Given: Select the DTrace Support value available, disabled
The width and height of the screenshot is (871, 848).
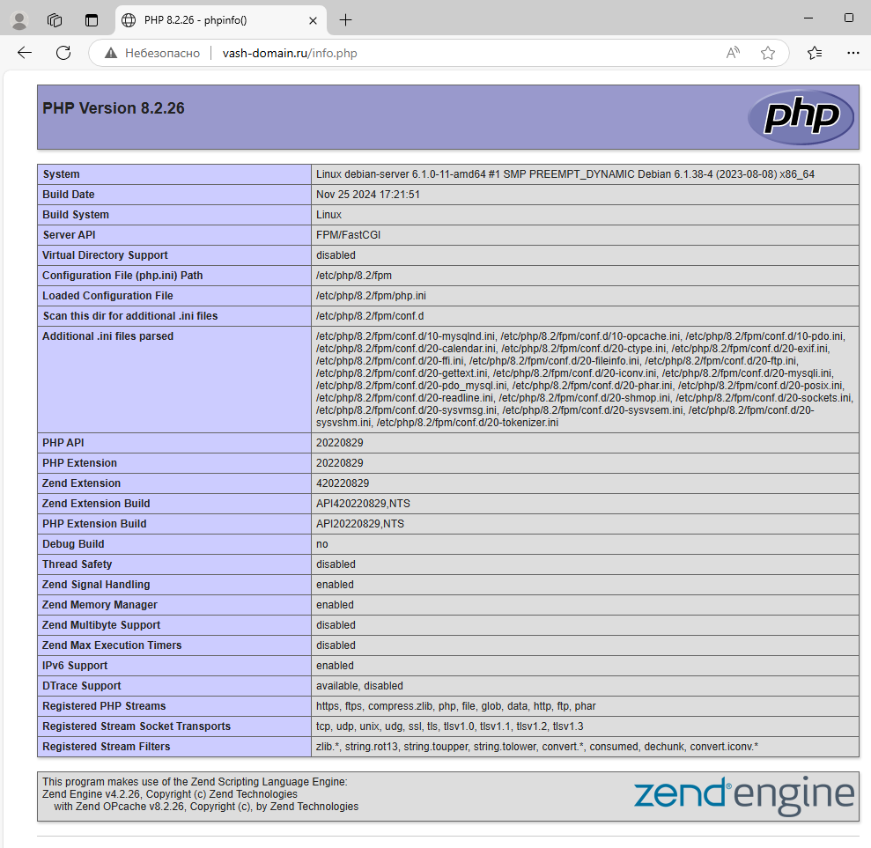Looking at the screenshot, I should [x=359, y=686].
